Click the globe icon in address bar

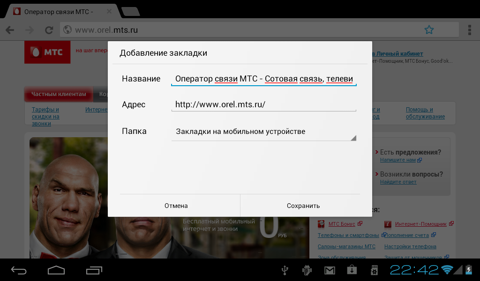(67, 30)
